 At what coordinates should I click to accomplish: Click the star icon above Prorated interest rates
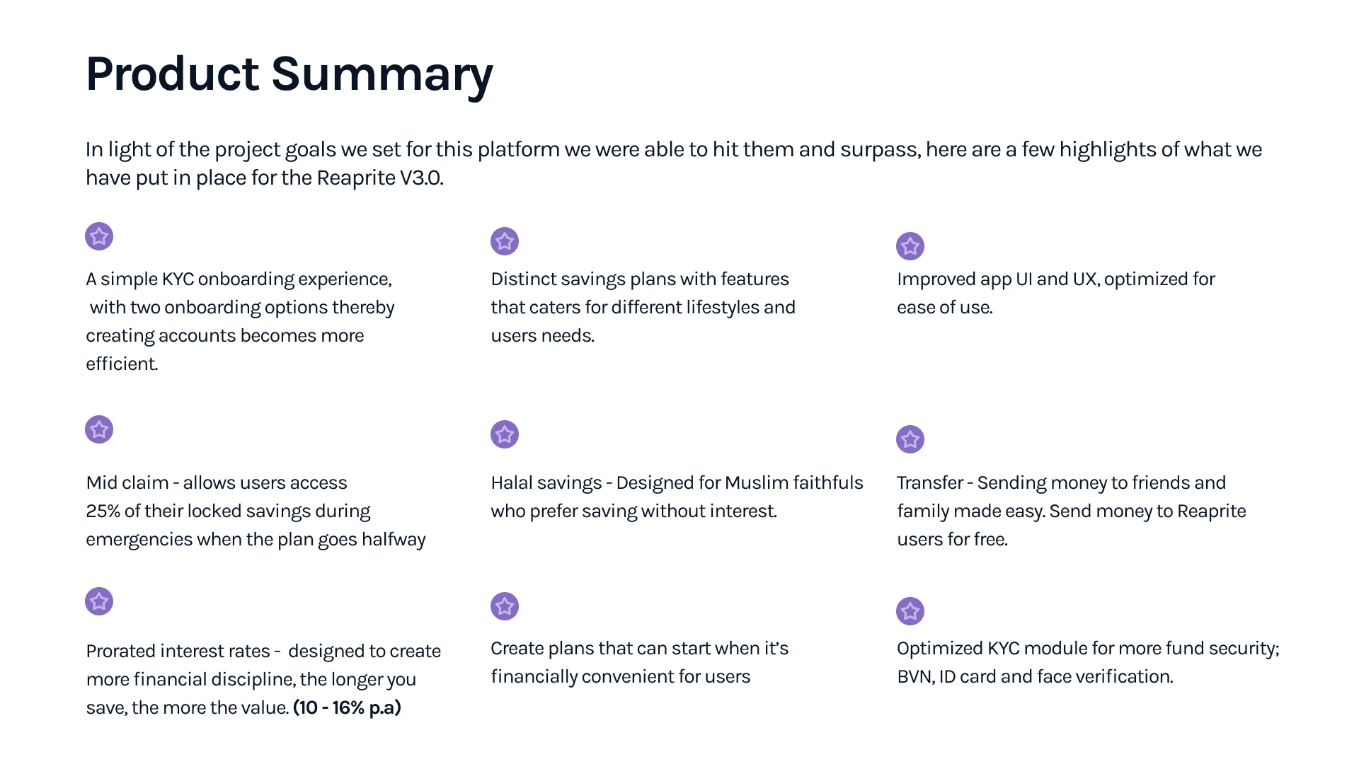[99, 601]
